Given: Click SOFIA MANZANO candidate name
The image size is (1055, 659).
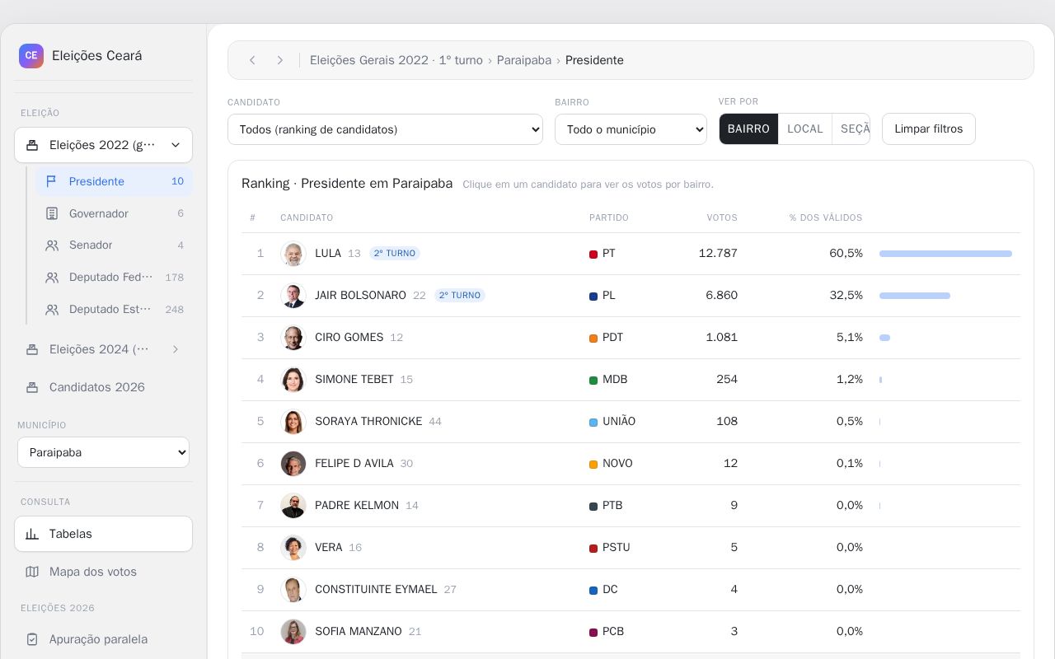Looking at the screenshot, I should tap(359, 631).
